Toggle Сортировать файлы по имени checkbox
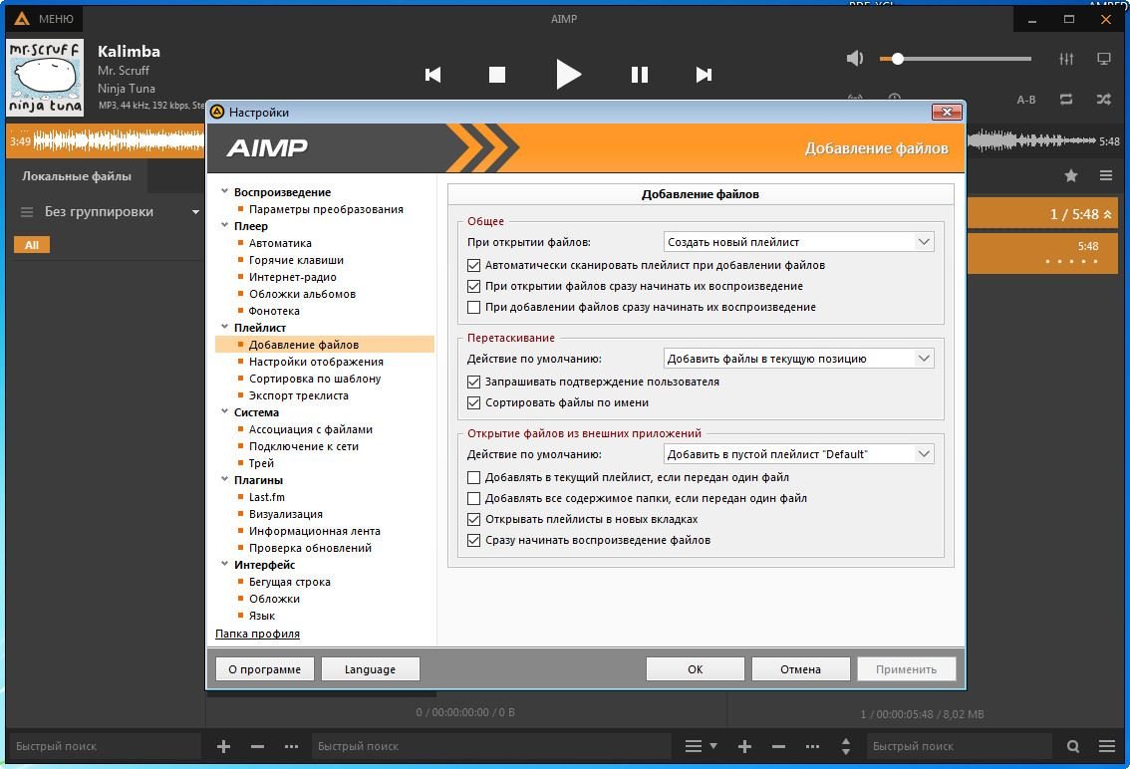 pyautogui.click(x=473, y=402)
